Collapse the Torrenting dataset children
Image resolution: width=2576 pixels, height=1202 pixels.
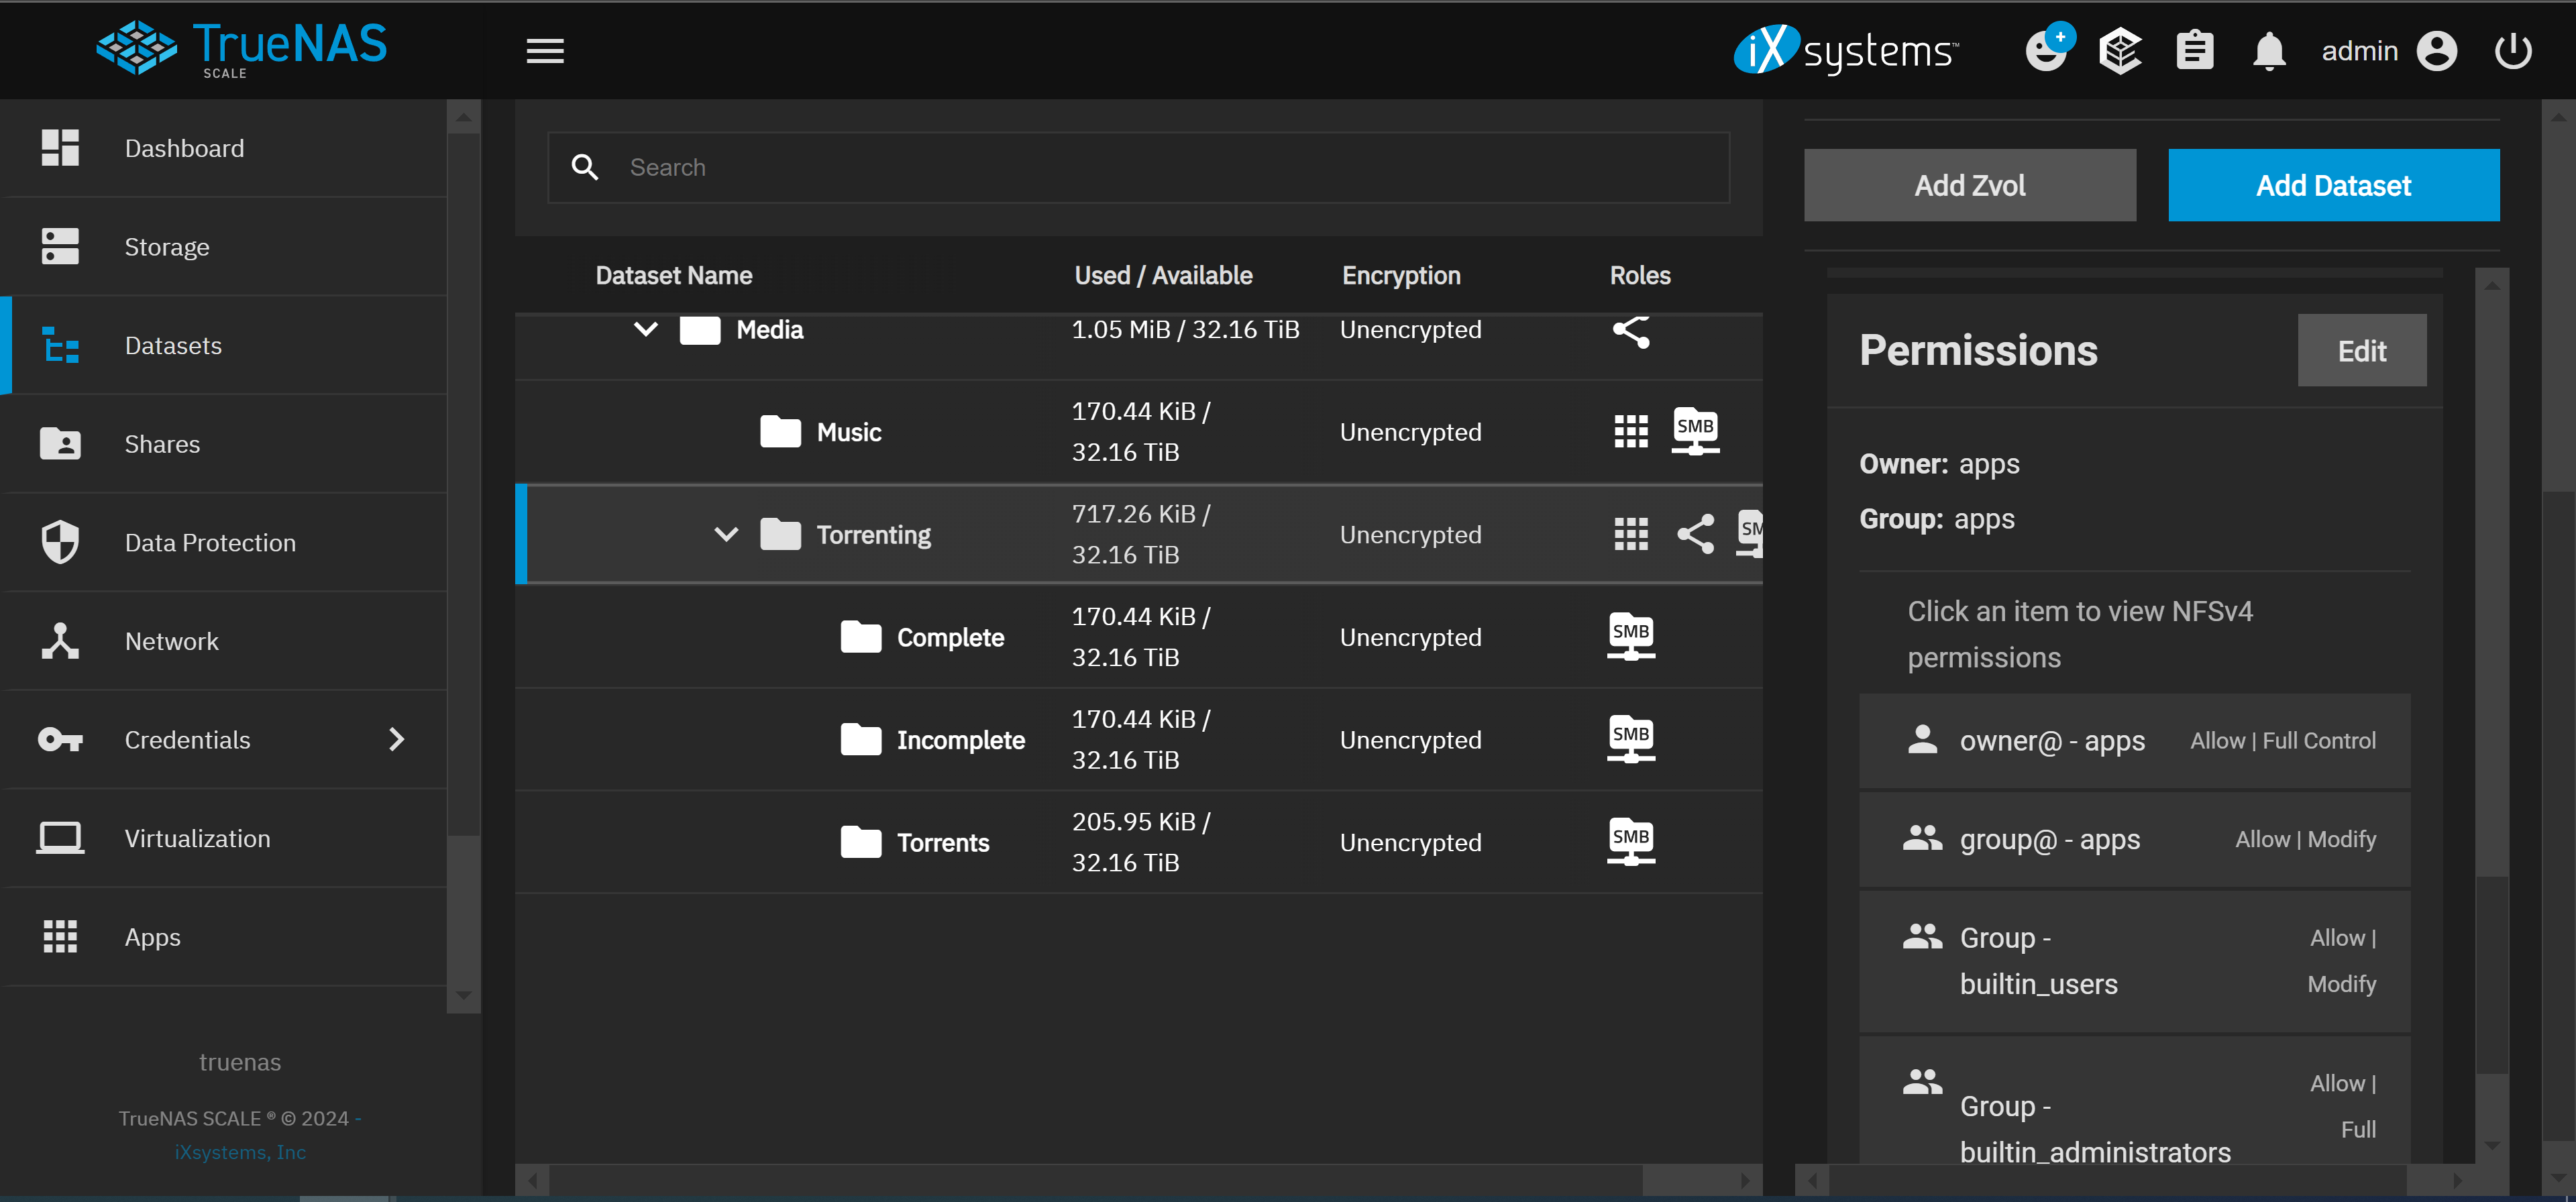coord(725,534)
